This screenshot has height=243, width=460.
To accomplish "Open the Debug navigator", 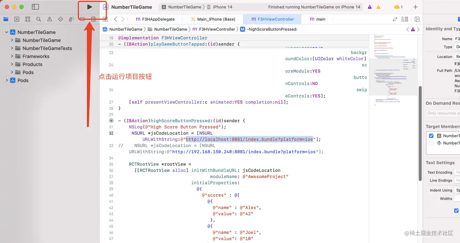I will click(71, 19).
